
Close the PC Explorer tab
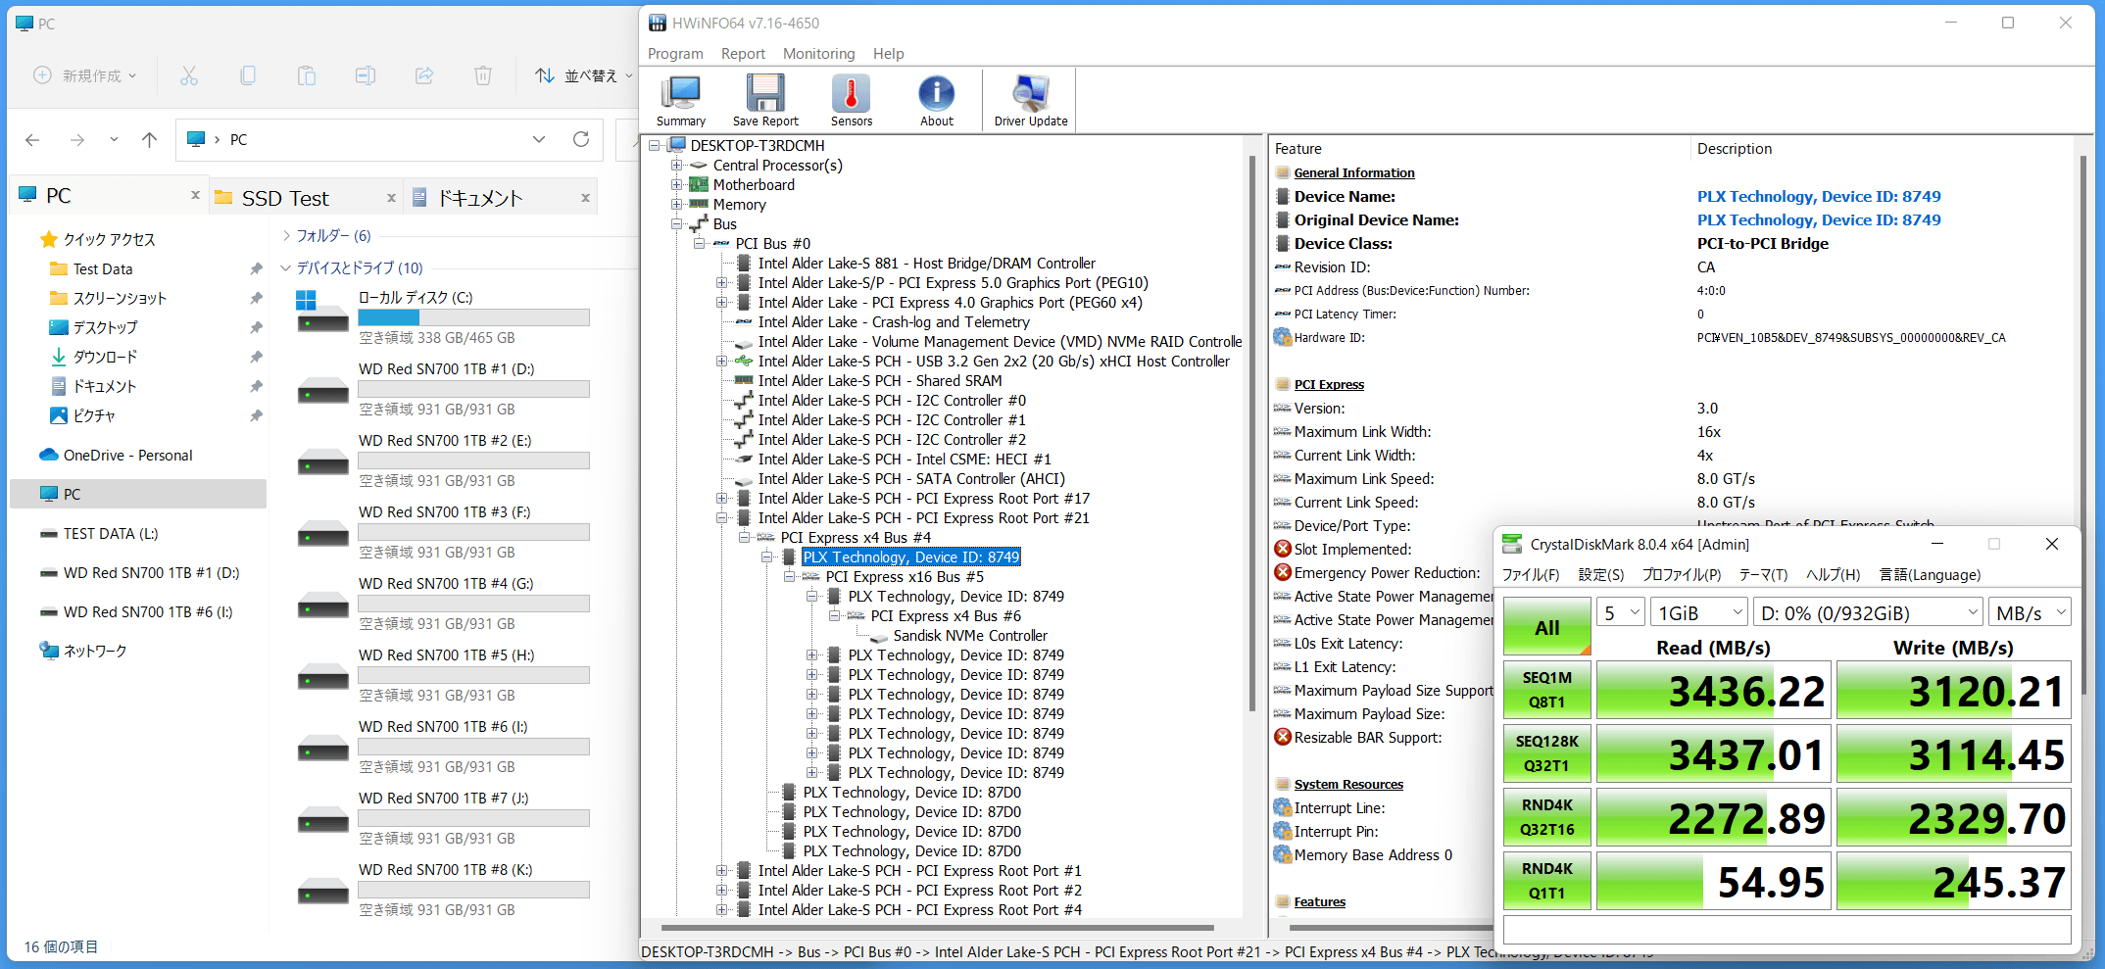(x=195, y=195)
